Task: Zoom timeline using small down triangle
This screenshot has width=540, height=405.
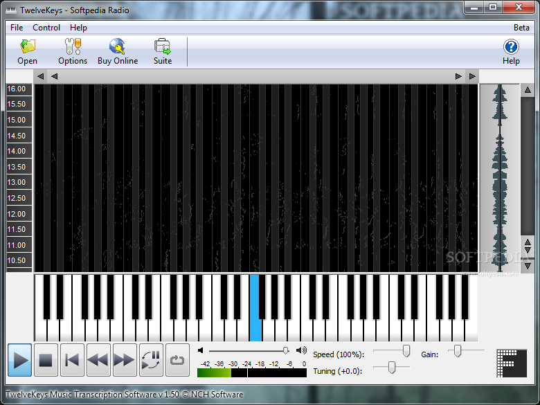Action: coord(528,251)
